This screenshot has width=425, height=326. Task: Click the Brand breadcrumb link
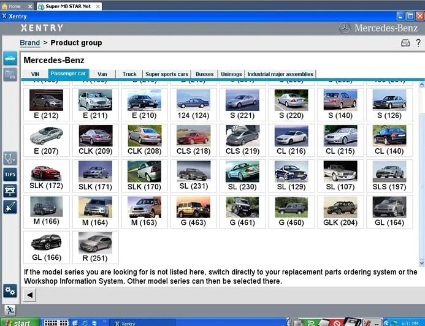[30, 43]
